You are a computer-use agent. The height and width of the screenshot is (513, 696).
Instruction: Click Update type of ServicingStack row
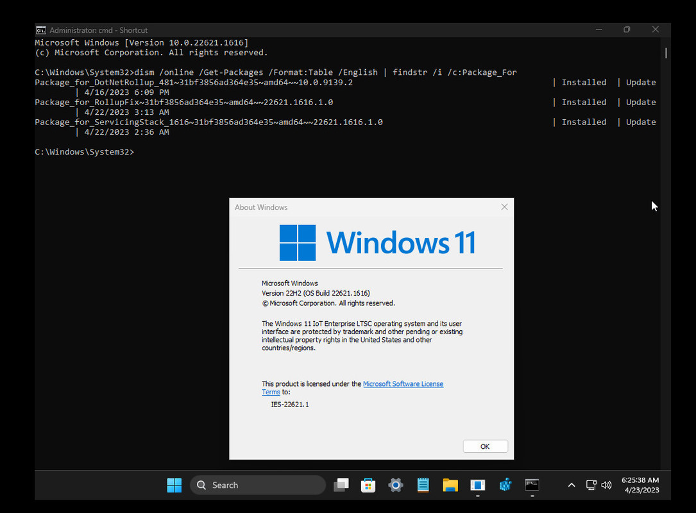point(641,122)
